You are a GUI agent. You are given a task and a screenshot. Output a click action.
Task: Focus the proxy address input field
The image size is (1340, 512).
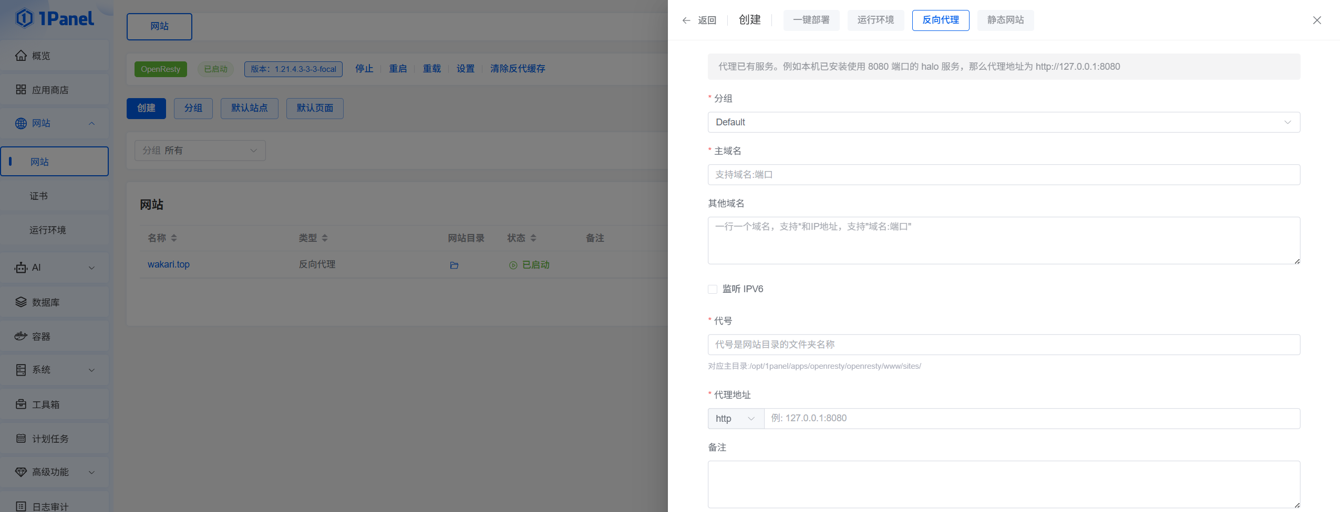coord(1031,419)
